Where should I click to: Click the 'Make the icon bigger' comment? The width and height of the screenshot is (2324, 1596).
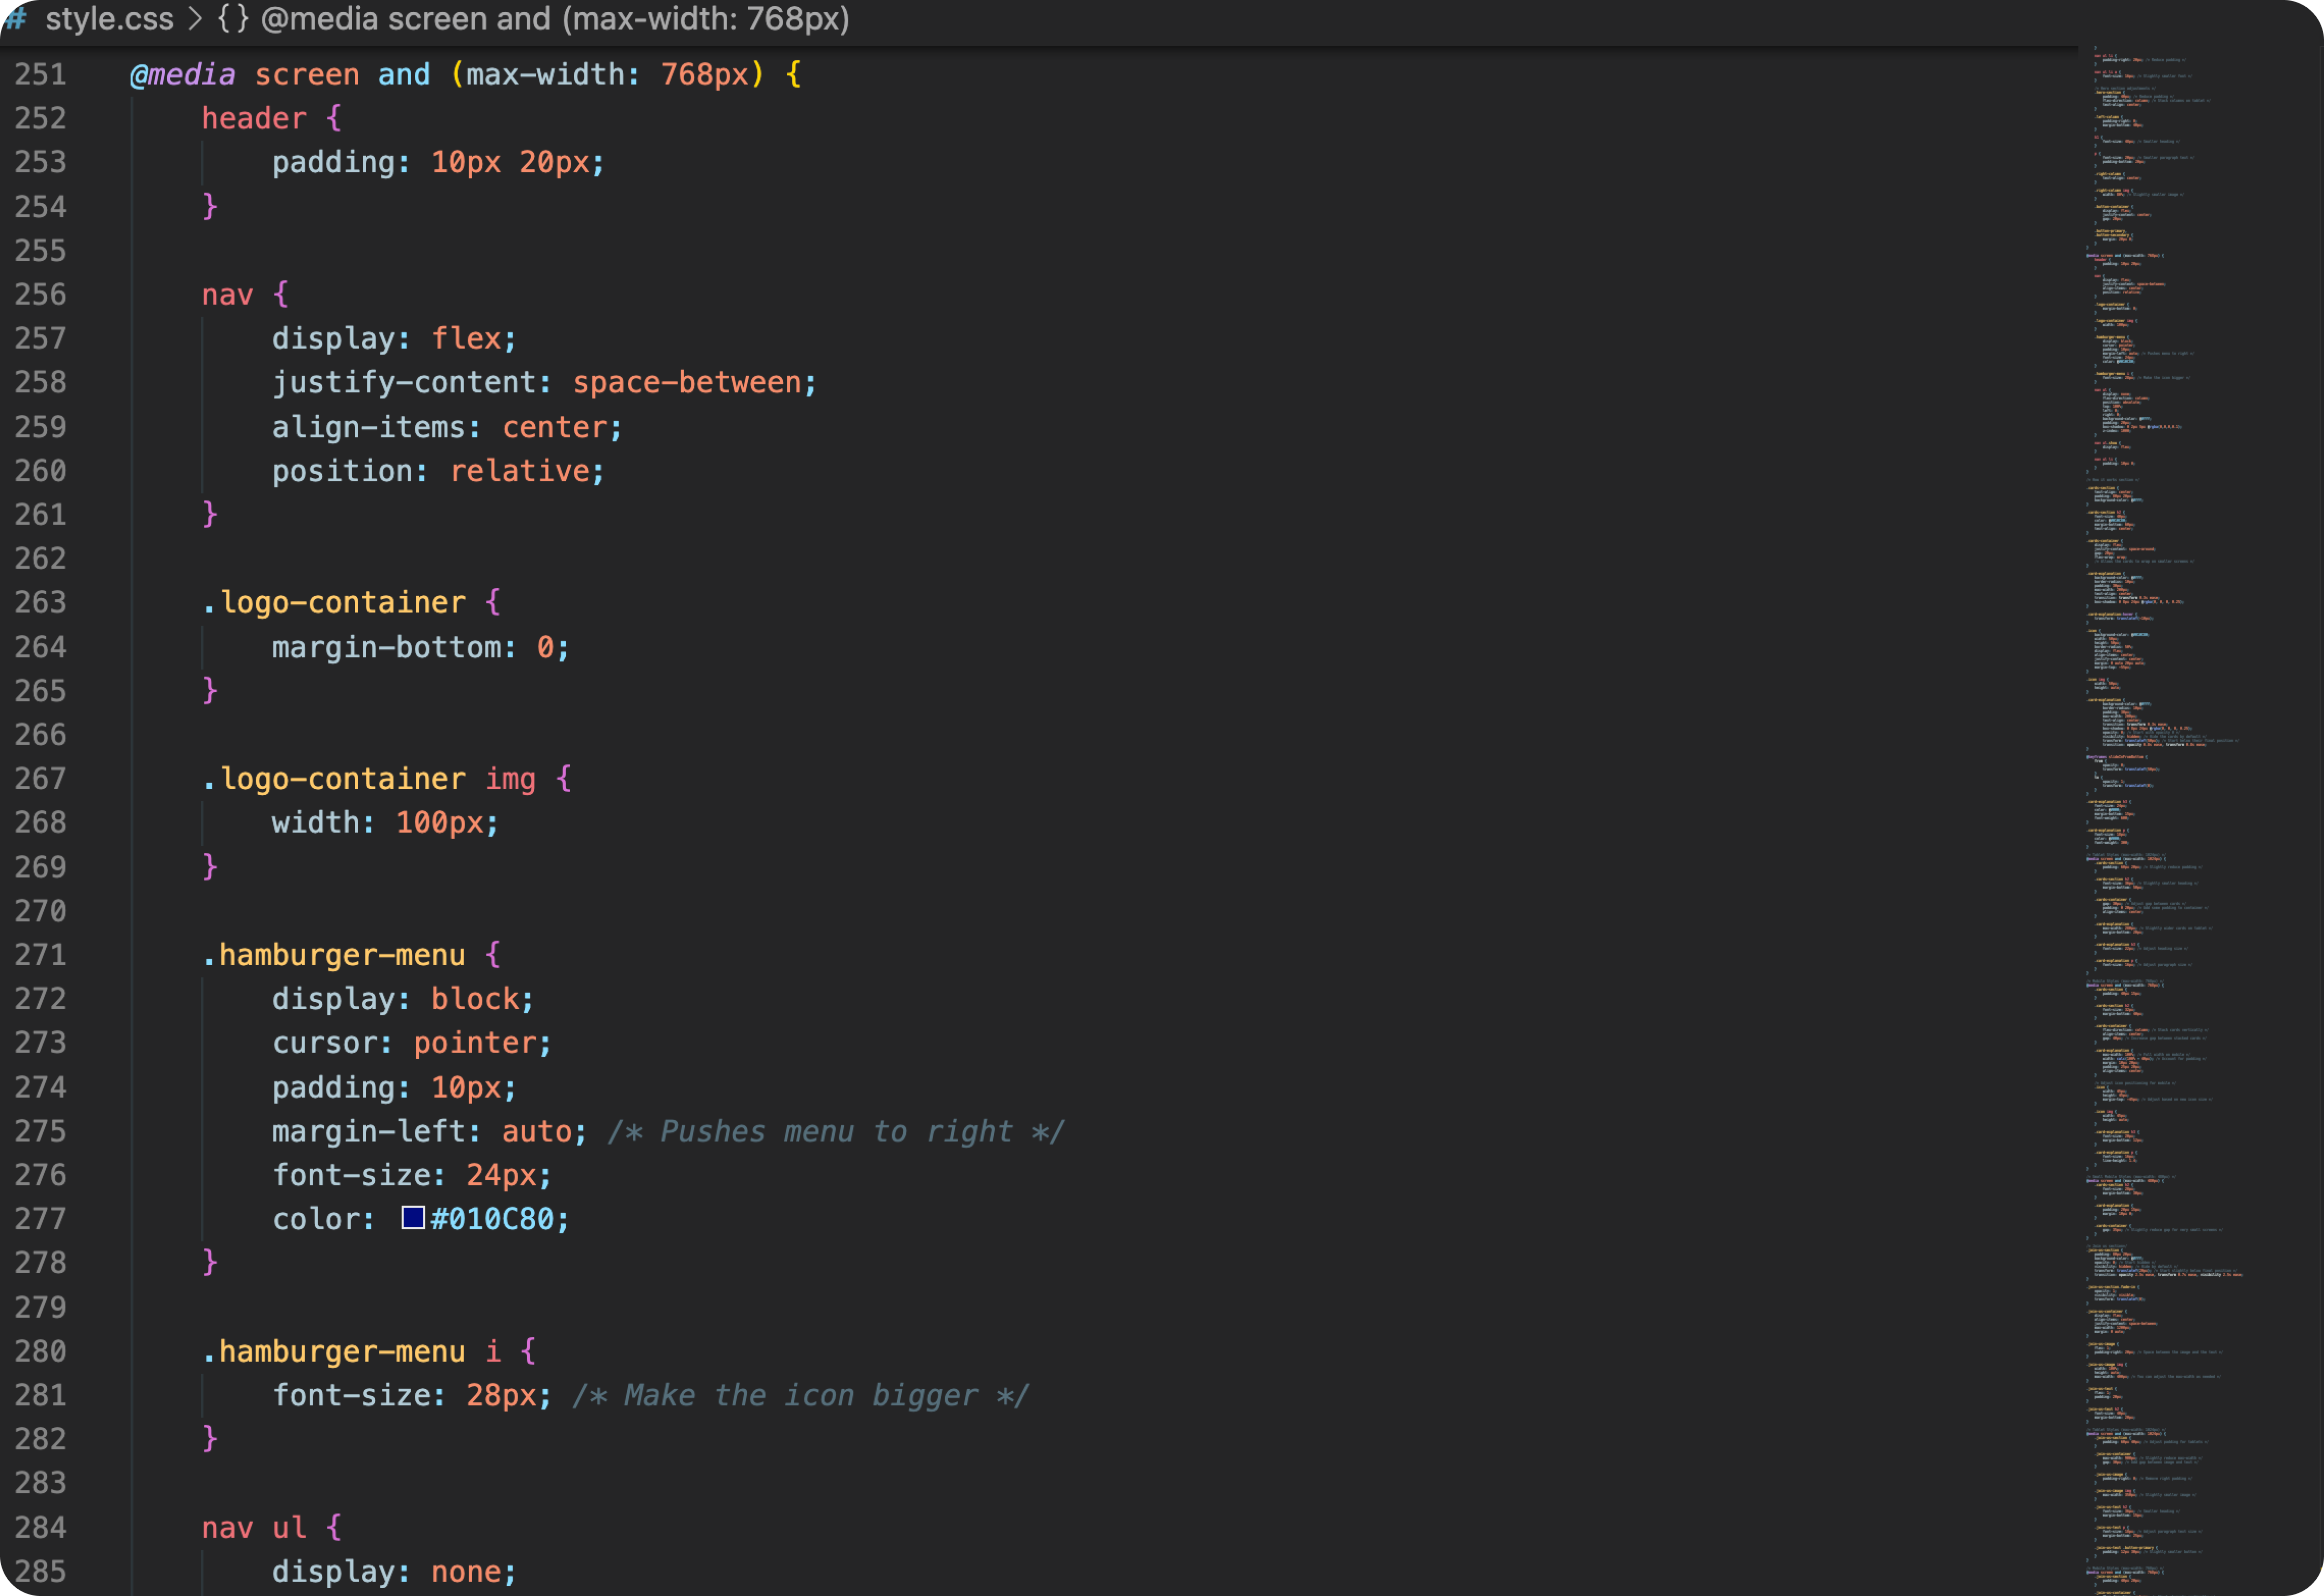coord(800,1395)
